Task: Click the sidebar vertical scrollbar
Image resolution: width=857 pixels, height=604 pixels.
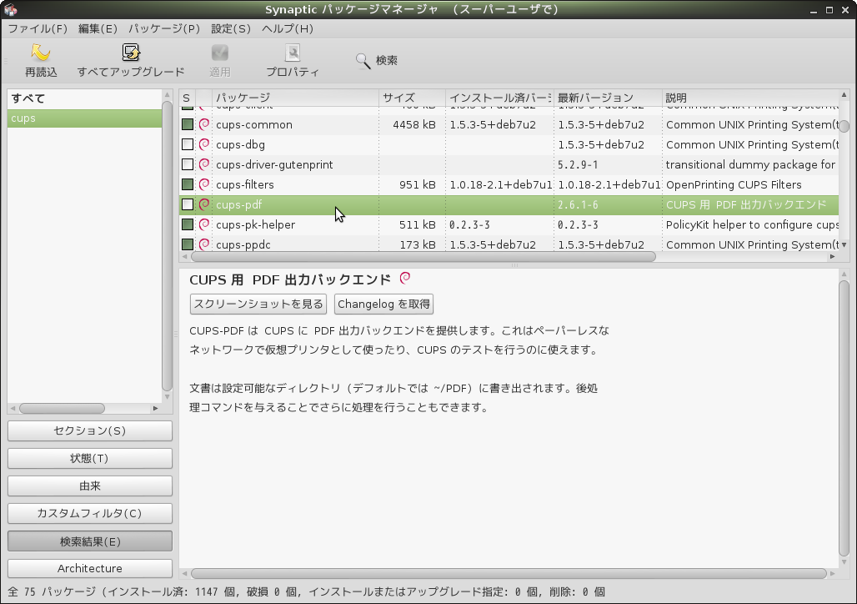Action: tap(168, 245)
